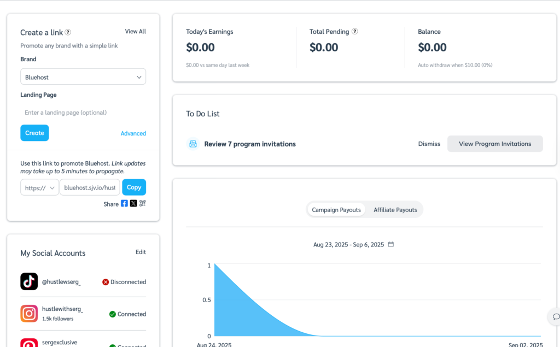Open the QR code share option
Viewport: 560px width, 347px height.
click(x=142, y=203)
